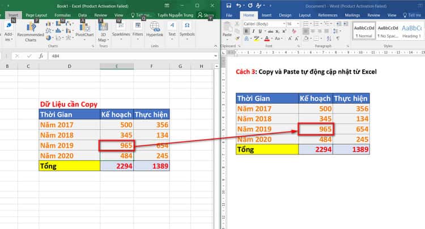Toggle Bold formatting in Word
This screenshot has height=229, width=425.
(x=246, y=31)
